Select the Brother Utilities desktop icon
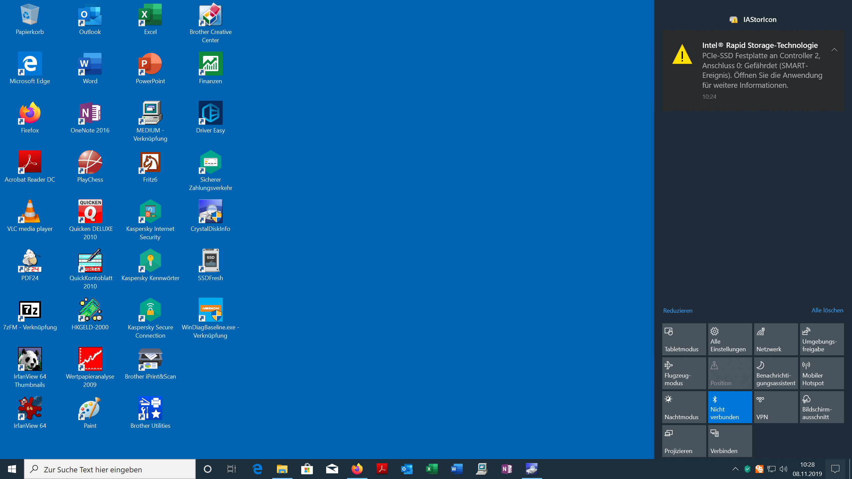 [150, 413]
